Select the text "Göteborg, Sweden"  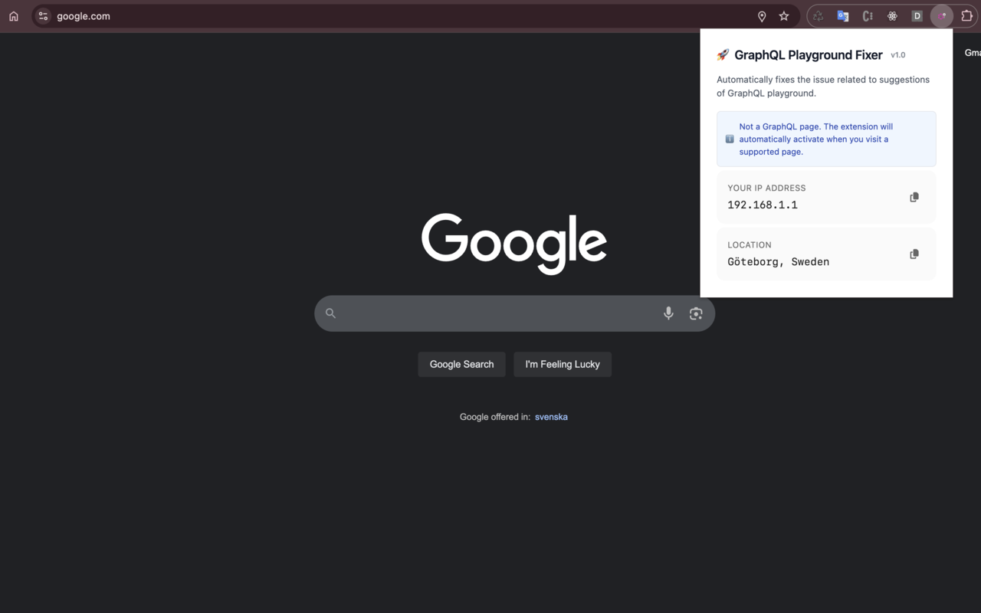point(778,261)
